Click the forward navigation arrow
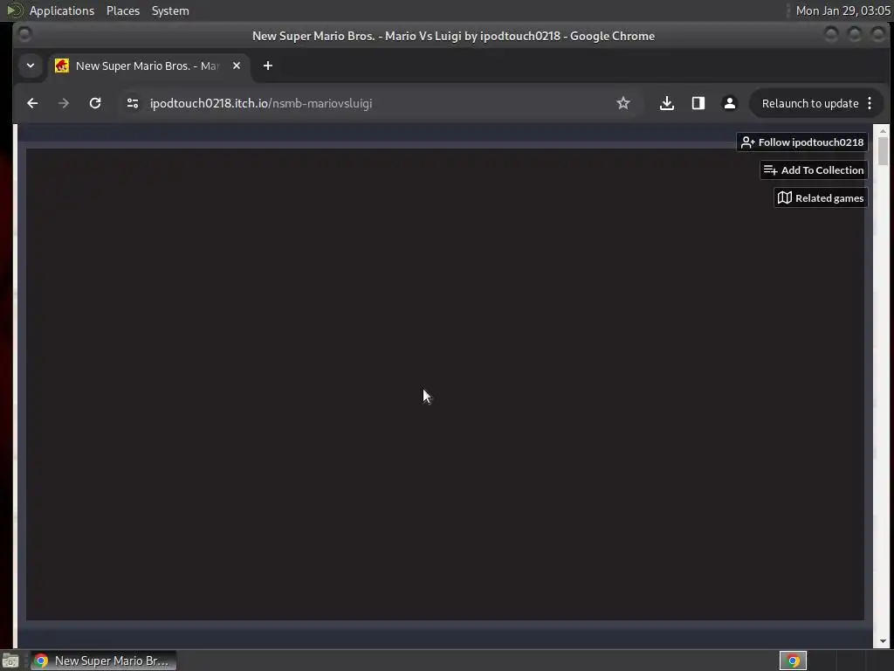The width and height of the screenshot is (894, 671). tap(64, 103)
